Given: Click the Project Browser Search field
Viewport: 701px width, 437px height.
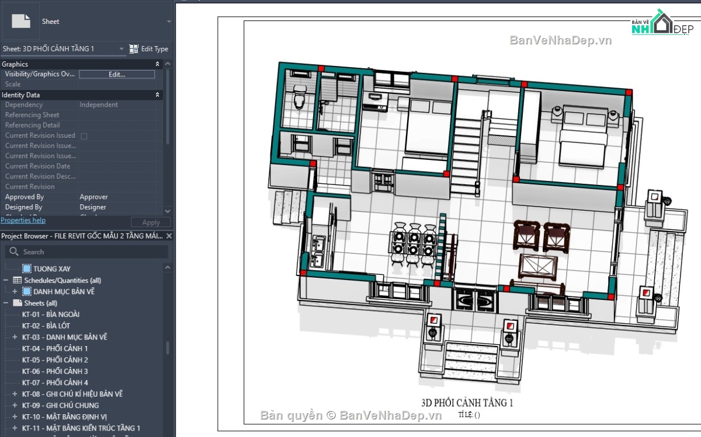Looking at the screenshot, I should click(86, 252).
